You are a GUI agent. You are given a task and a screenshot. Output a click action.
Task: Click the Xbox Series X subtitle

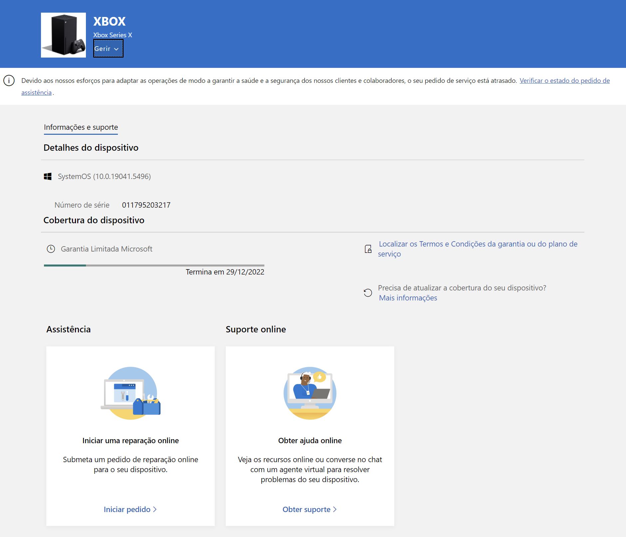pyautogui.click(x=113, y=35)
